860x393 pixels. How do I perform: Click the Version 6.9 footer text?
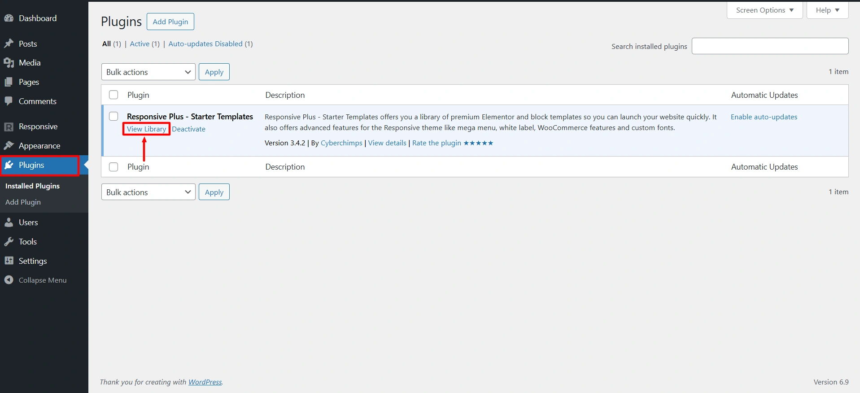pos(831,382)
